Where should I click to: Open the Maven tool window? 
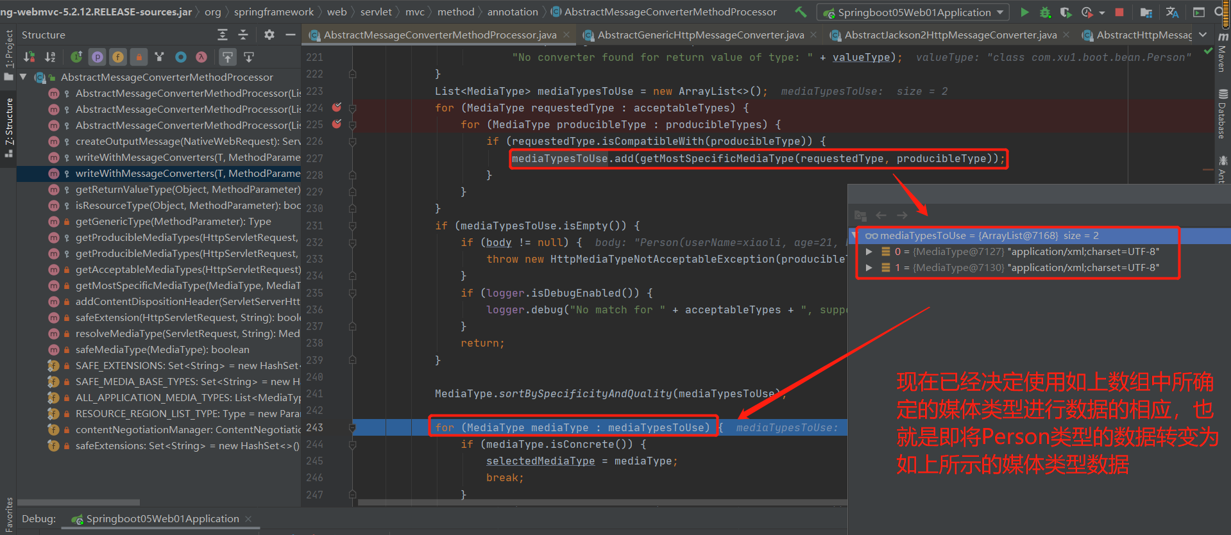1223,53
